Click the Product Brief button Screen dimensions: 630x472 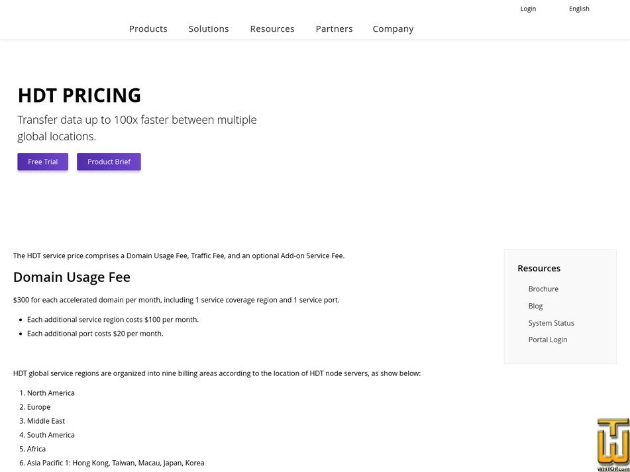coord(109,162)
